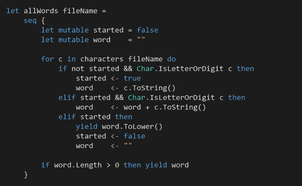Click the true literal
The image size is (302, 186).
pyautogui.click(x=132, y=78)
